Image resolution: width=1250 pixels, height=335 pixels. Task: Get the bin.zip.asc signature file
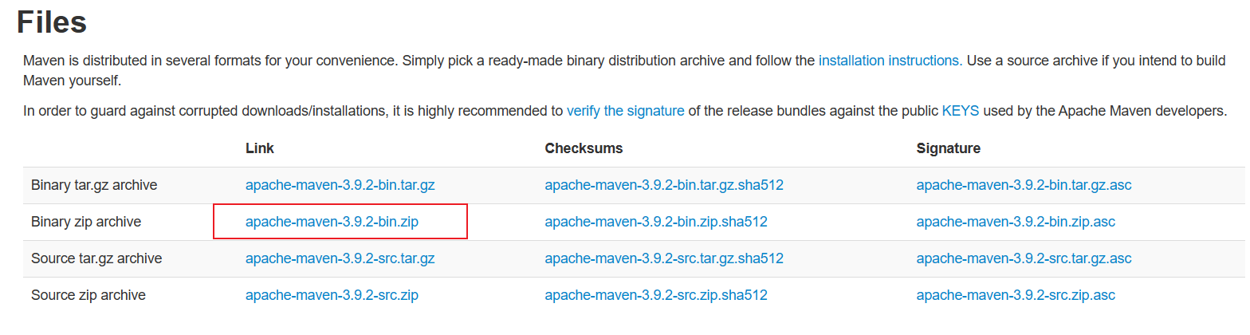point(1016,222)
